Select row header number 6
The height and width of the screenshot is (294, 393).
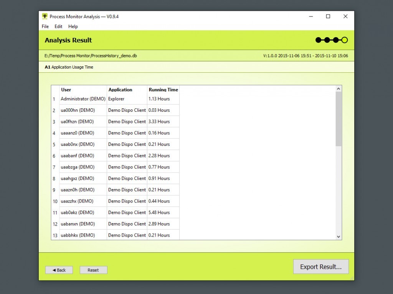(x=55, y=156)
